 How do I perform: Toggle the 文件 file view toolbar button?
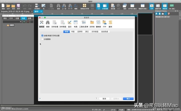click(152, 6)
